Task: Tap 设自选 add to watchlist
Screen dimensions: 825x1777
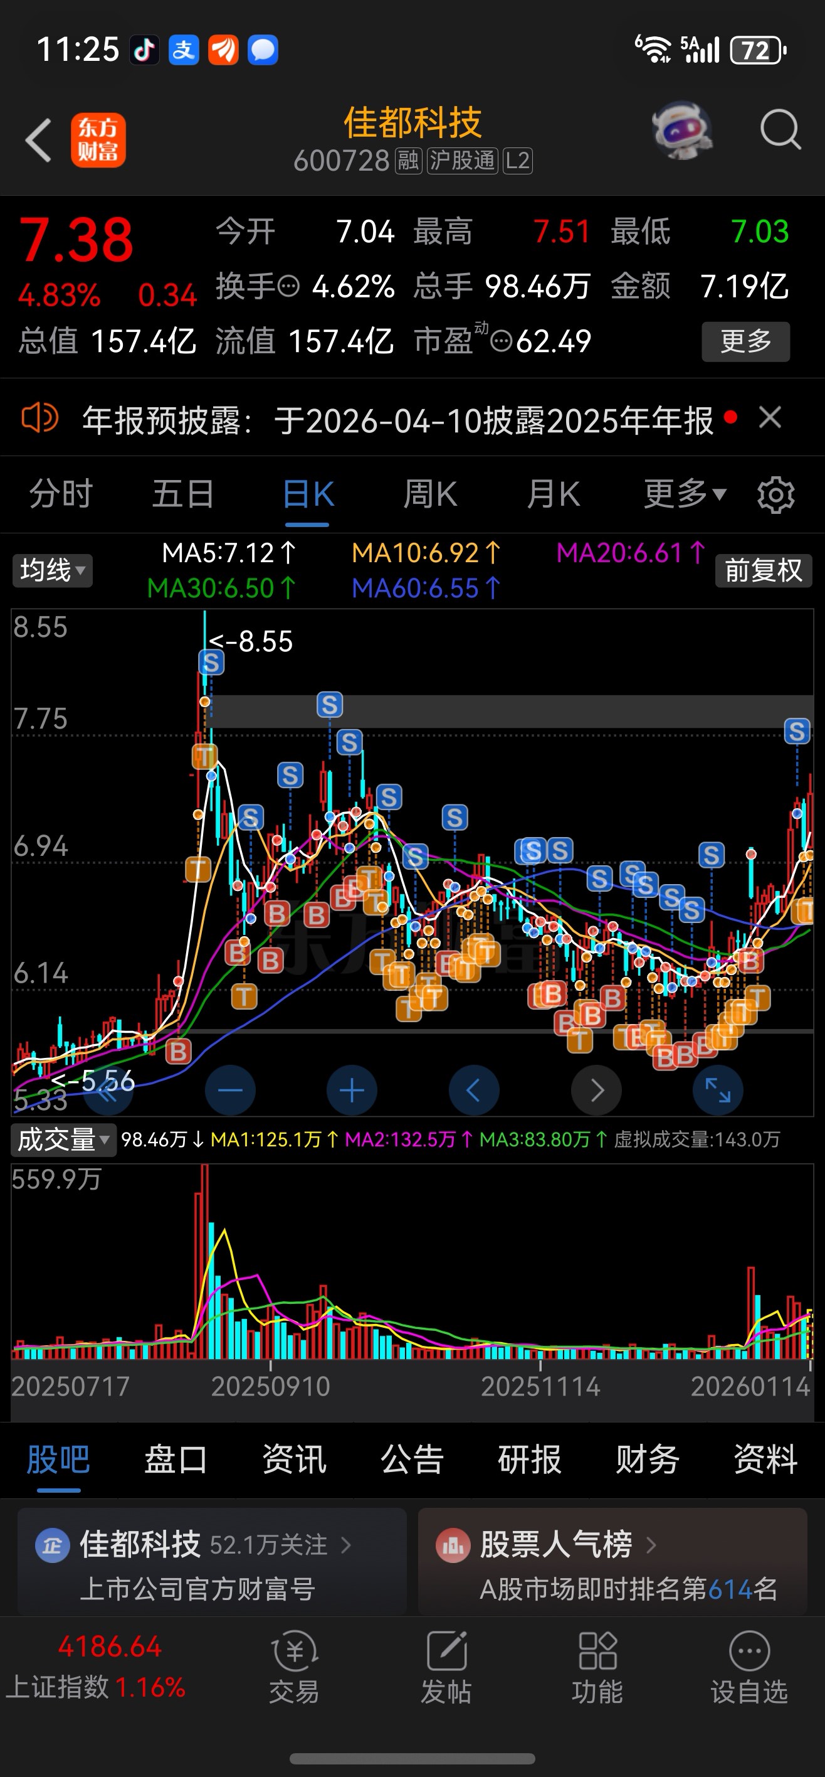Action: [x=749, y=1667]
